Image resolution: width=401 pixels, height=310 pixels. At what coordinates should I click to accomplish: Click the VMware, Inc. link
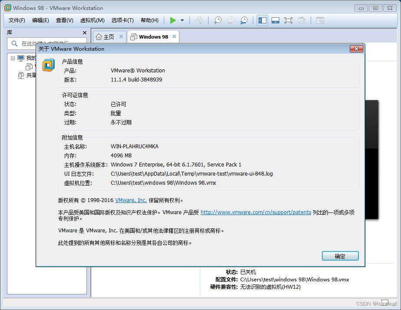[x=131, y=200]
